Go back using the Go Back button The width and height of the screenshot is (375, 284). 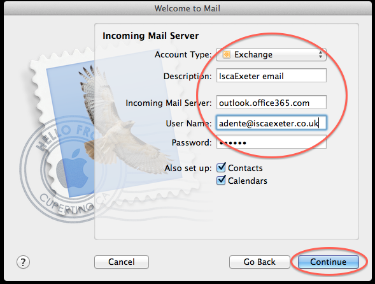tap(260, 262)
